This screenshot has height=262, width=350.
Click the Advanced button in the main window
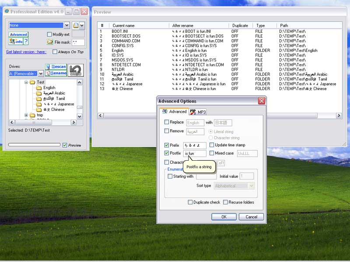pyautogui.click(x=18, y=34)
